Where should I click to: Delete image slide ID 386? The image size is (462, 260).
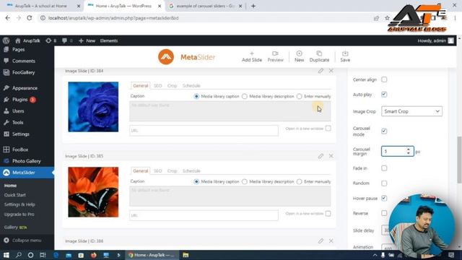click(x=331, y=240)
